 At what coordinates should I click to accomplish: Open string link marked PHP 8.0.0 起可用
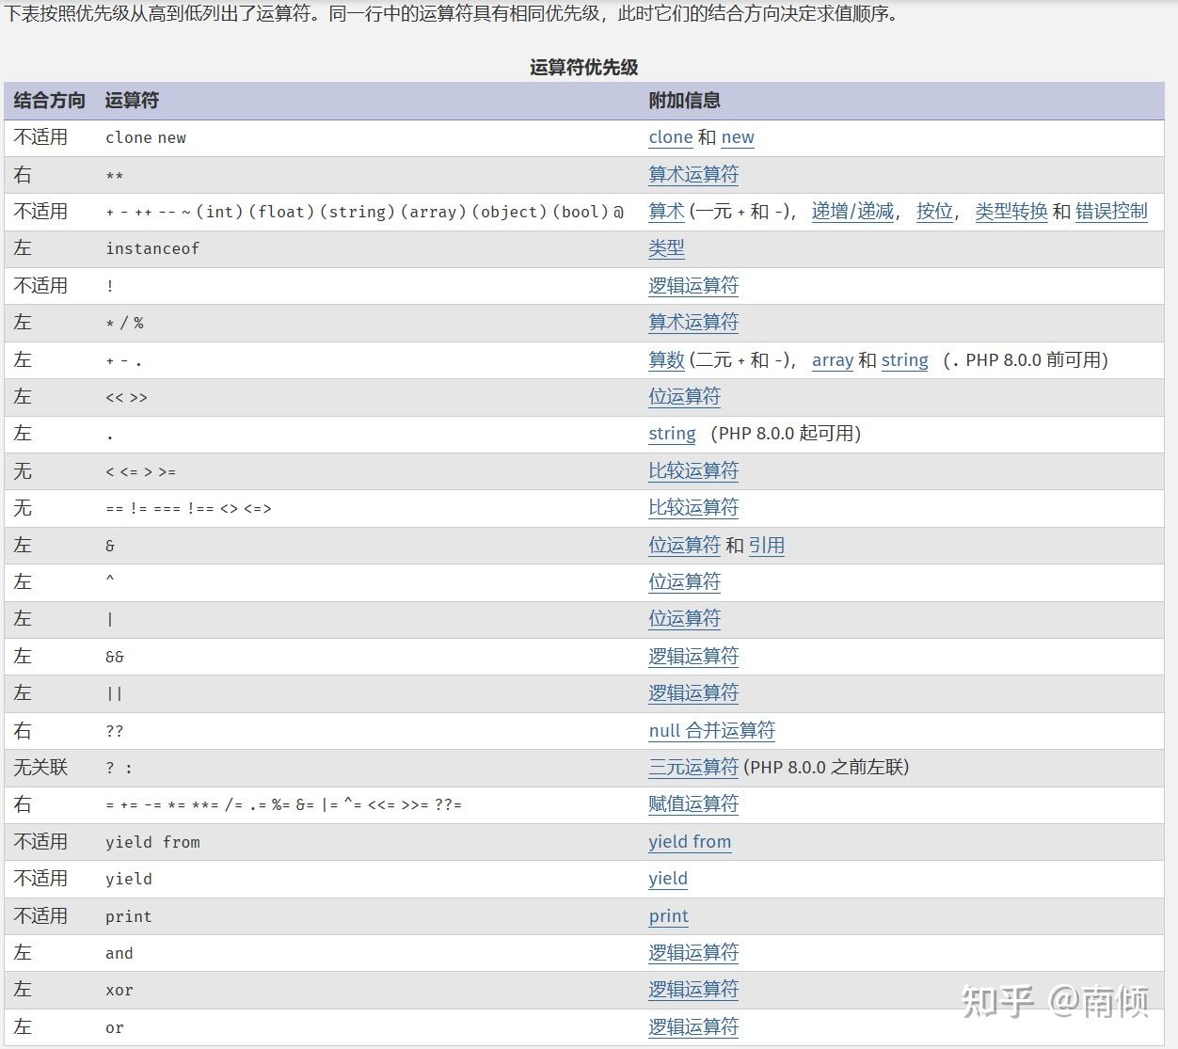672,434
